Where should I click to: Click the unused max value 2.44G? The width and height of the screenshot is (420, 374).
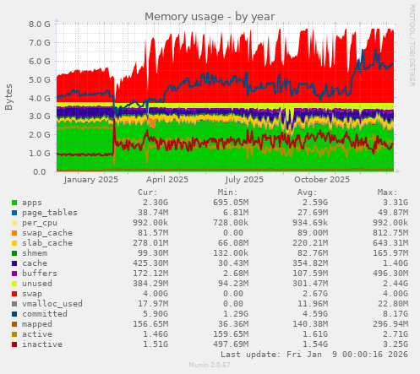[395, 284]
